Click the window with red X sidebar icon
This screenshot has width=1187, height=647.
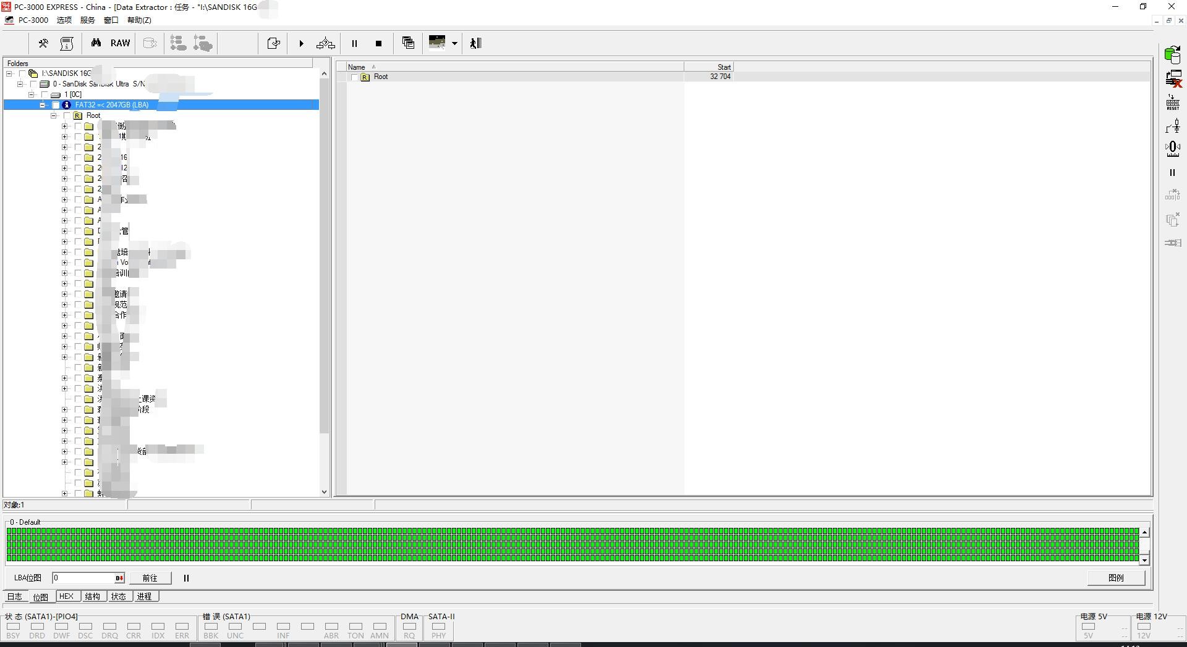[1173, 78]
